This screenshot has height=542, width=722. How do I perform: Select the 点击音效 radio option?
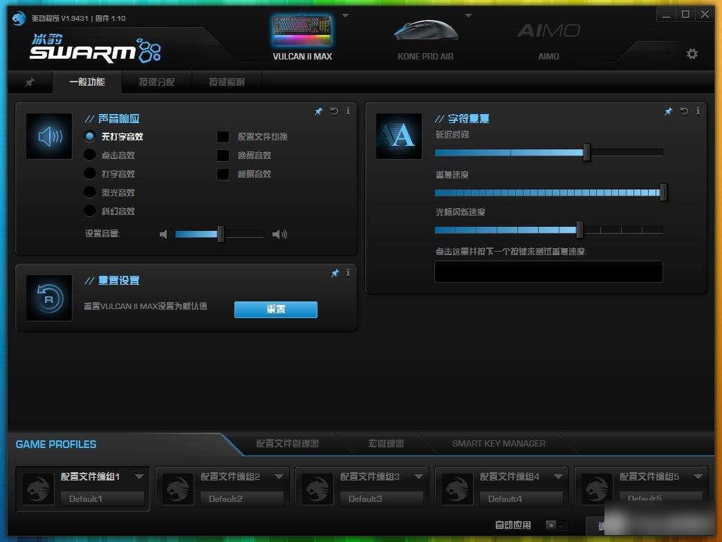[x=90, y=155]
